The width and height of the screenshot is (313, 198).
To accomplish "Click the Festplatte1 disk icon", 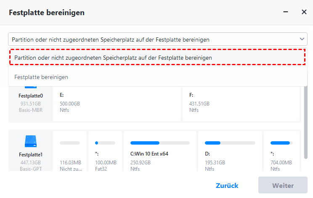I will pos(31,141).
